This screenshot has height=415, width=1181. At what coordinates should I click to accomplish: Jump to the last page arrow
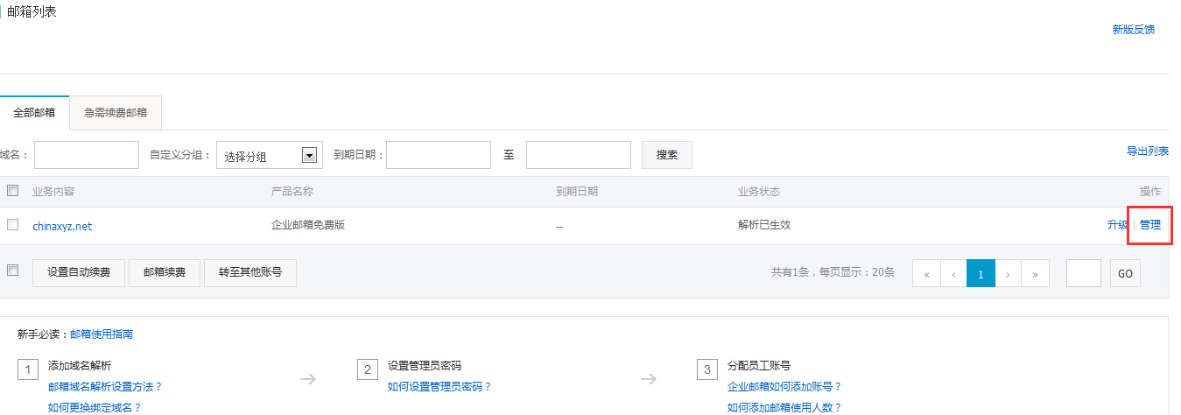coord(1035,274)
